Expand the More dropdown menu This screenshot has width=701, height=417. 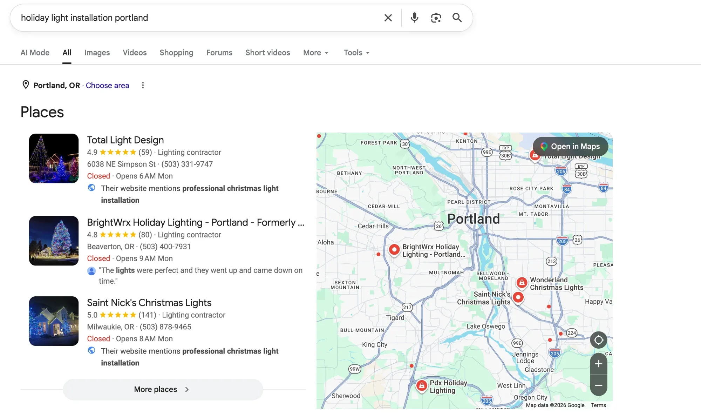[316, 53]
